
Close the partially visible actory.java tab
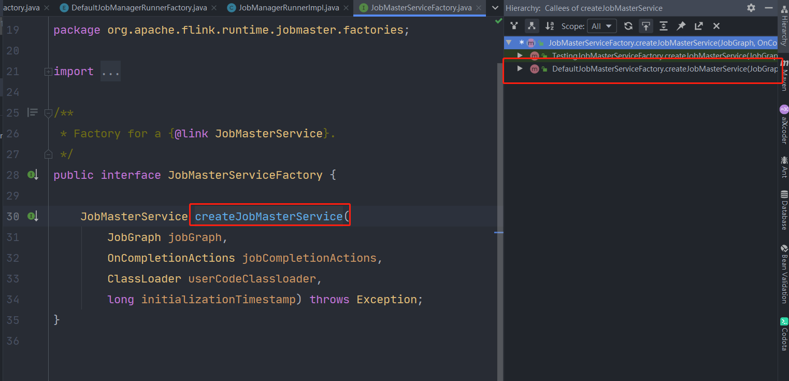(x=46, y=8)
